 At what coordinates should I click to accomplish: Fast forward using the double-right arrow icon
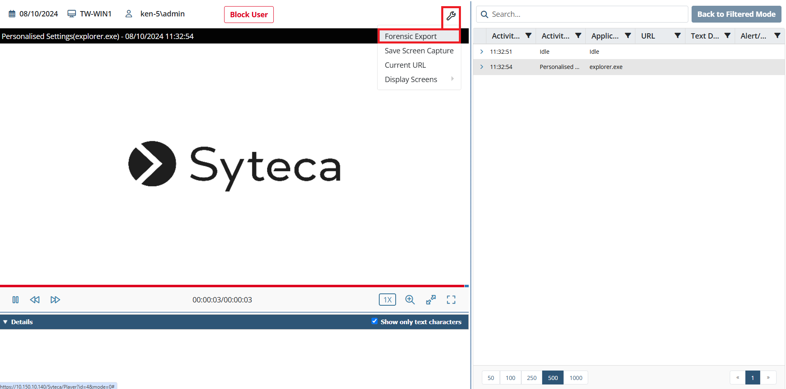coord(55,300)
